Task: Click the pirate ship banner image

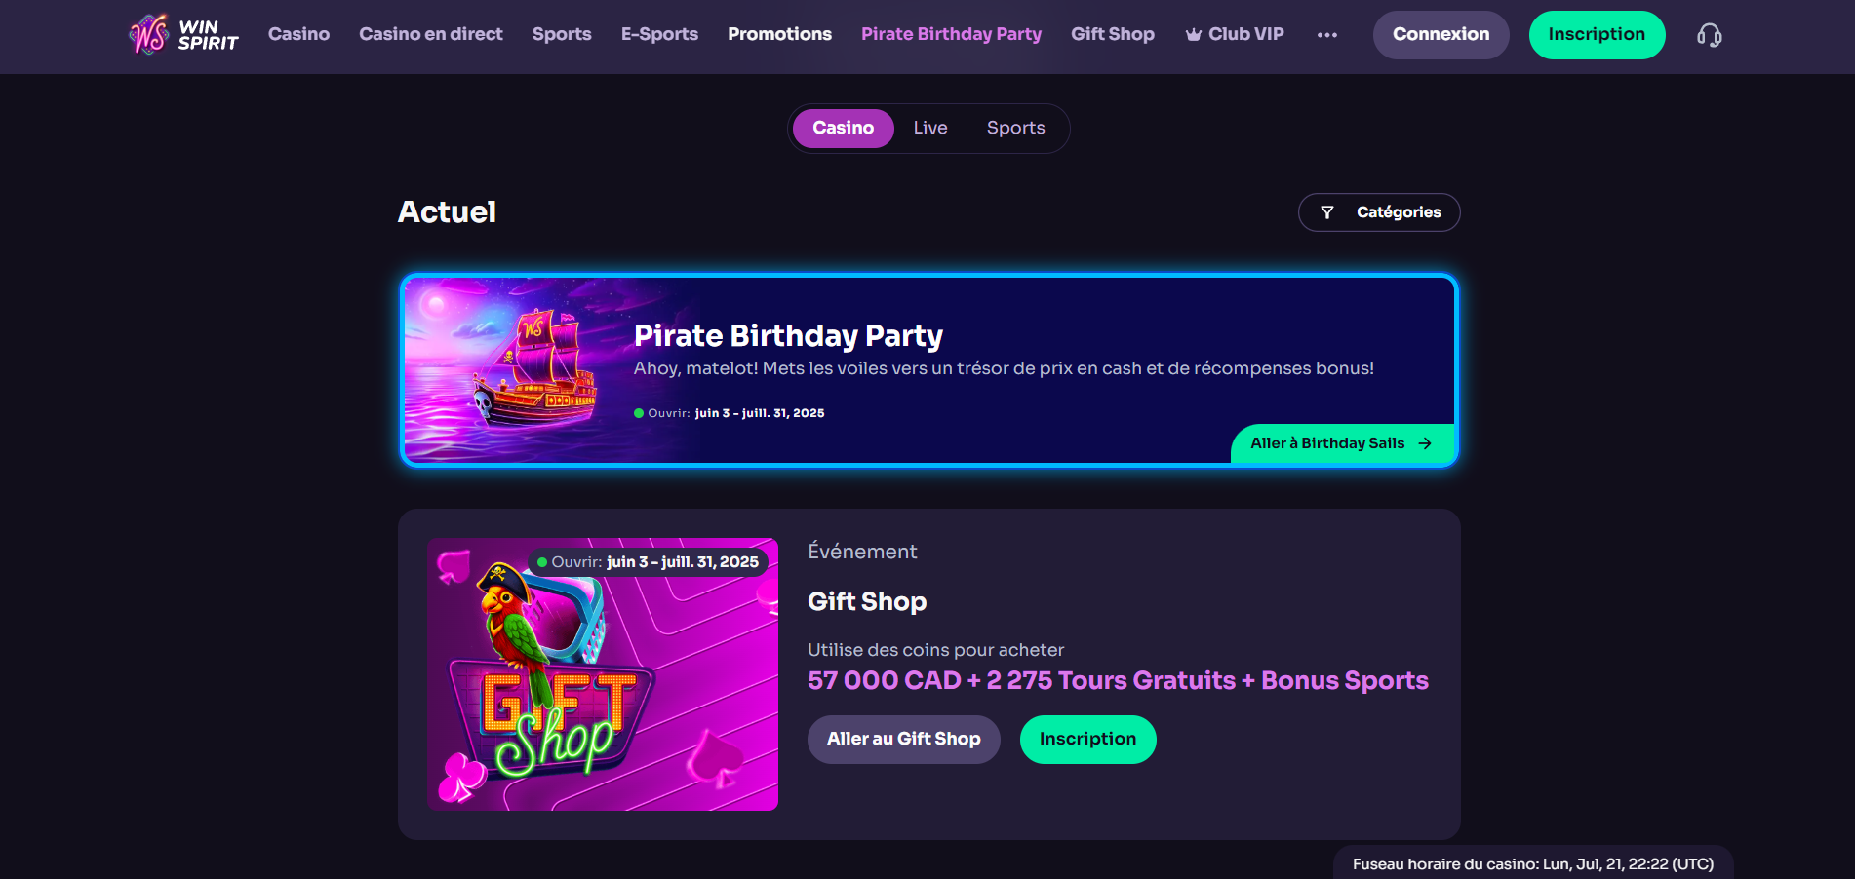Action: [517, 370]
